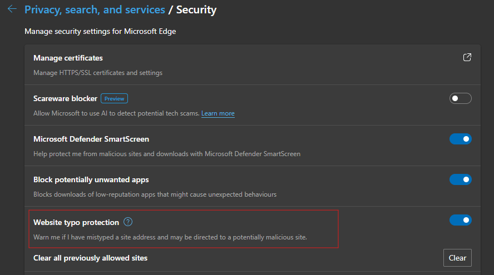Go to Privacy, search, and services breadcrumb
The image size is (494, 275).
click(95, 9)
